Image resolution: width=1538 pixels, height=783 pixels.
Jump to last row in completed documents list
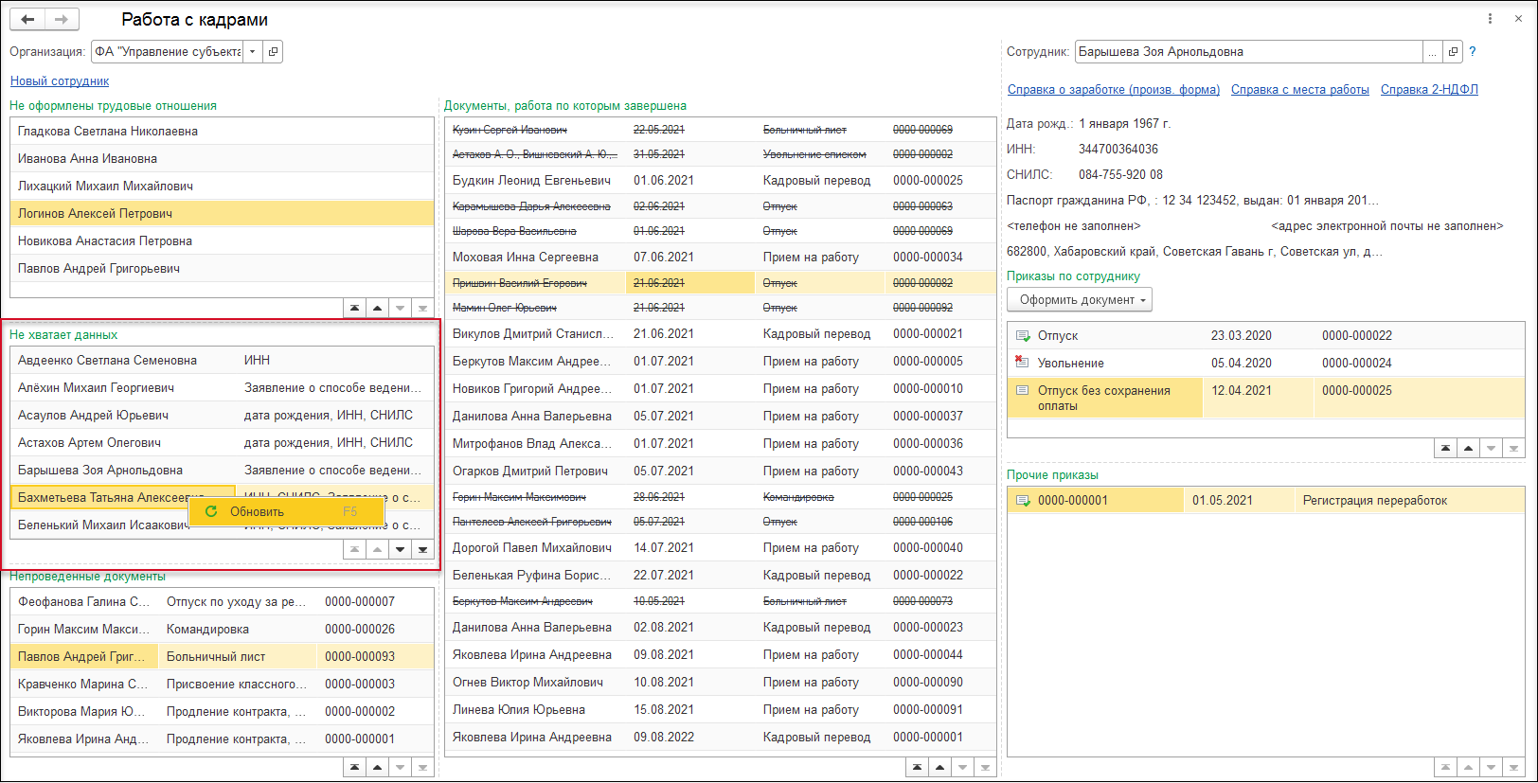986,767
